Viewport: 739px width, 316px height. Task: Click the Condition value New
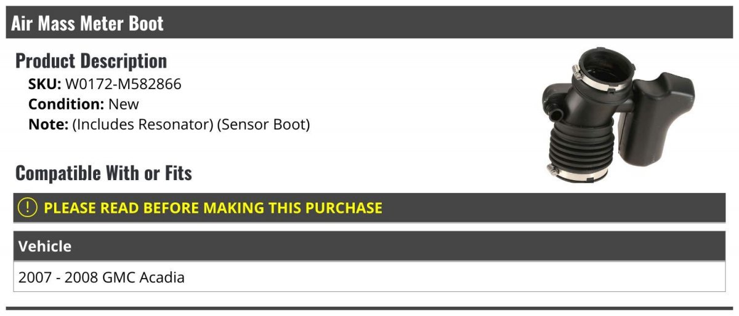click(x=124, y=105)
